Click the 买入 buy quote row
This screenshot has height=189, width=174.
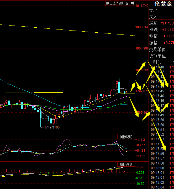(153, 17)
